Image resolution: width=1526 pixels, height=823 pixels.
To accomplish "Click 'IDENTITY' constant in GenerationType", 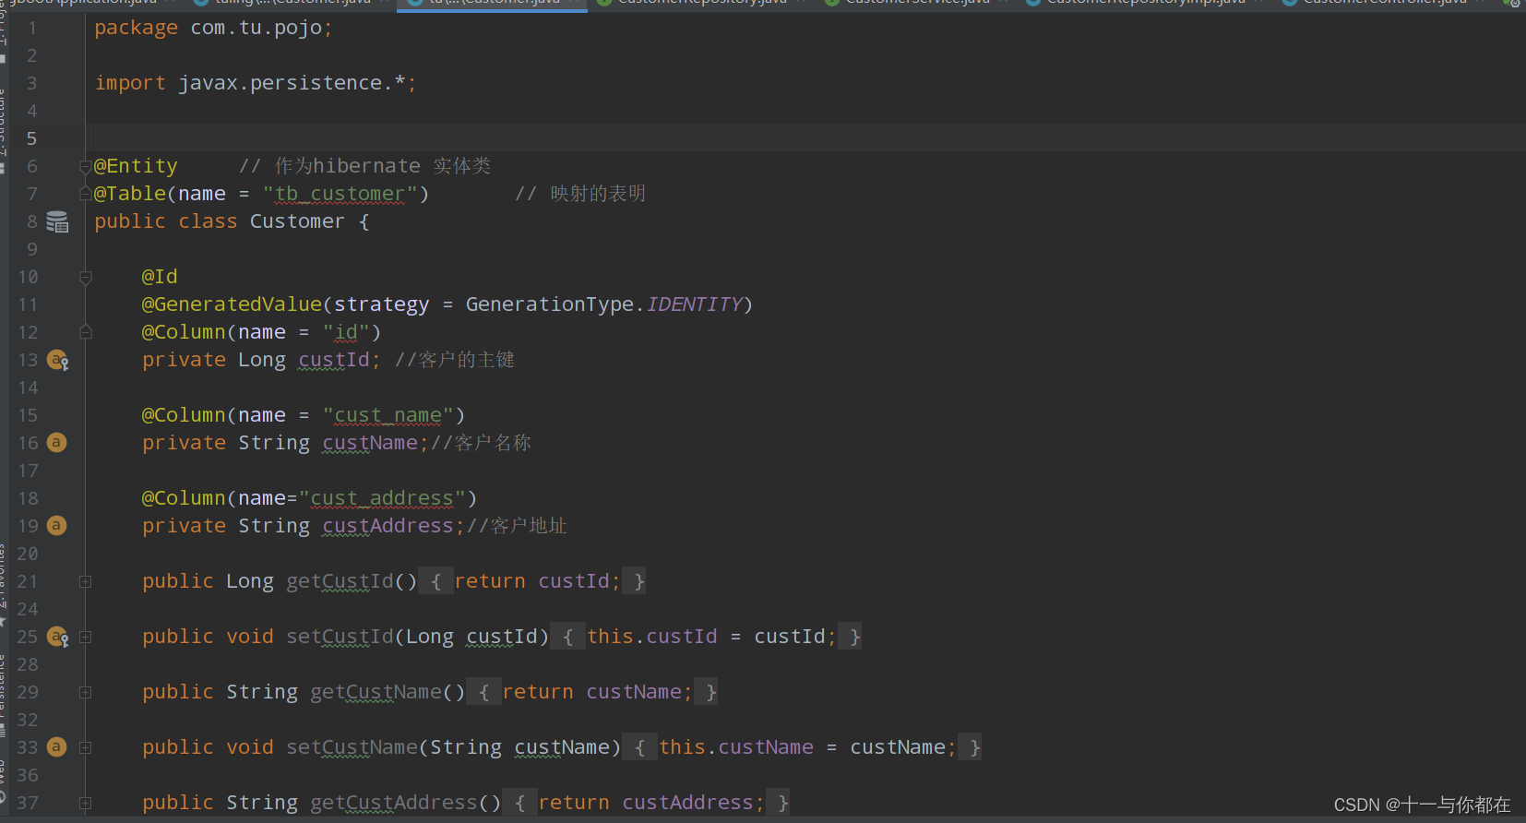I will (694, 304).
